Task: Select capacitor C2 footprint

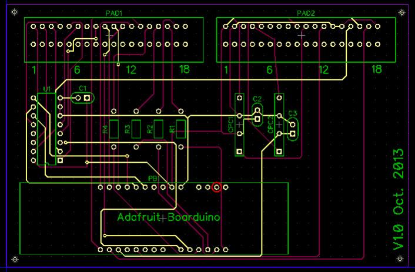Action: pyautogui.click(x=257, y=115)
